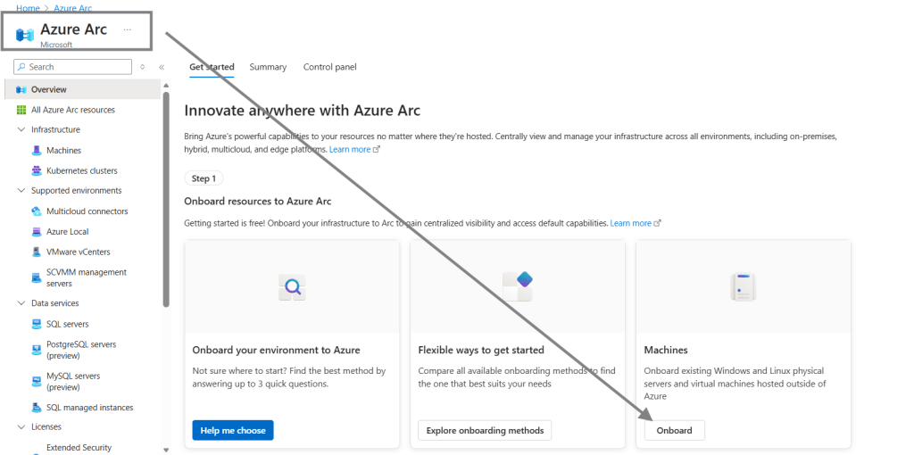Image resolution: width=914 pixels, height=455 pixels.
Task: Click the Machines icon in sidebar
Action: click(x=37, y=151)
